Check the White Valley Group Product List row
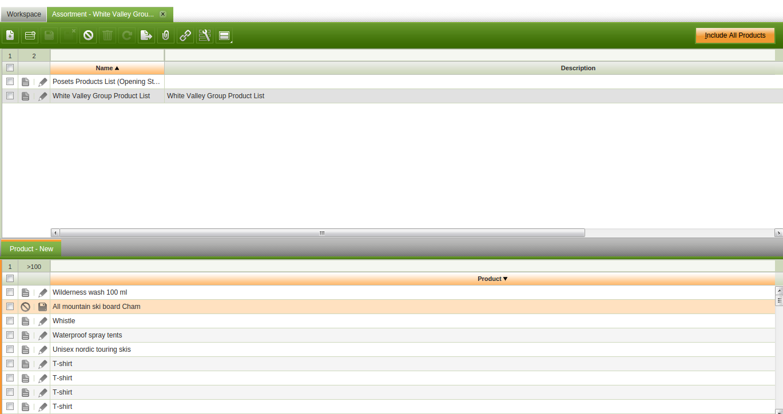The width and height of the screenshot is (783, 414). tap(10, 96)
